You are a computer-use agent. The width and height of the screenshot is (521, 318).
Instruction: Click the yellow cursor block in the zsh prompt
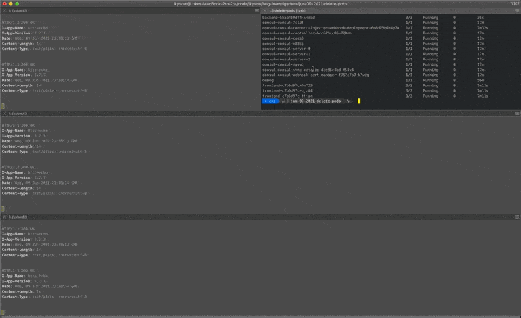359,101
